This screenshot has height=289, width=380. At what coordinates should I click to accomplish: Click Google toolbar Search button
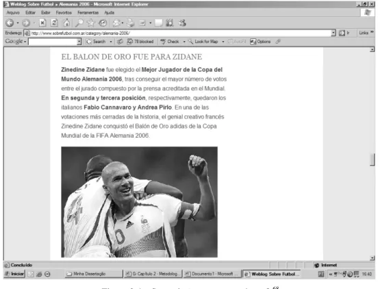[96, 42]
